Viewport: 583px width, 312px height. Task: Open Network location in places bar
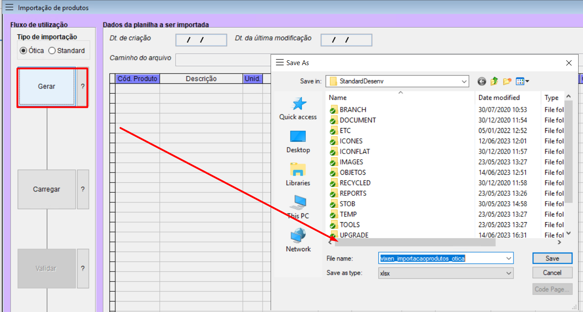coord(298,240)
